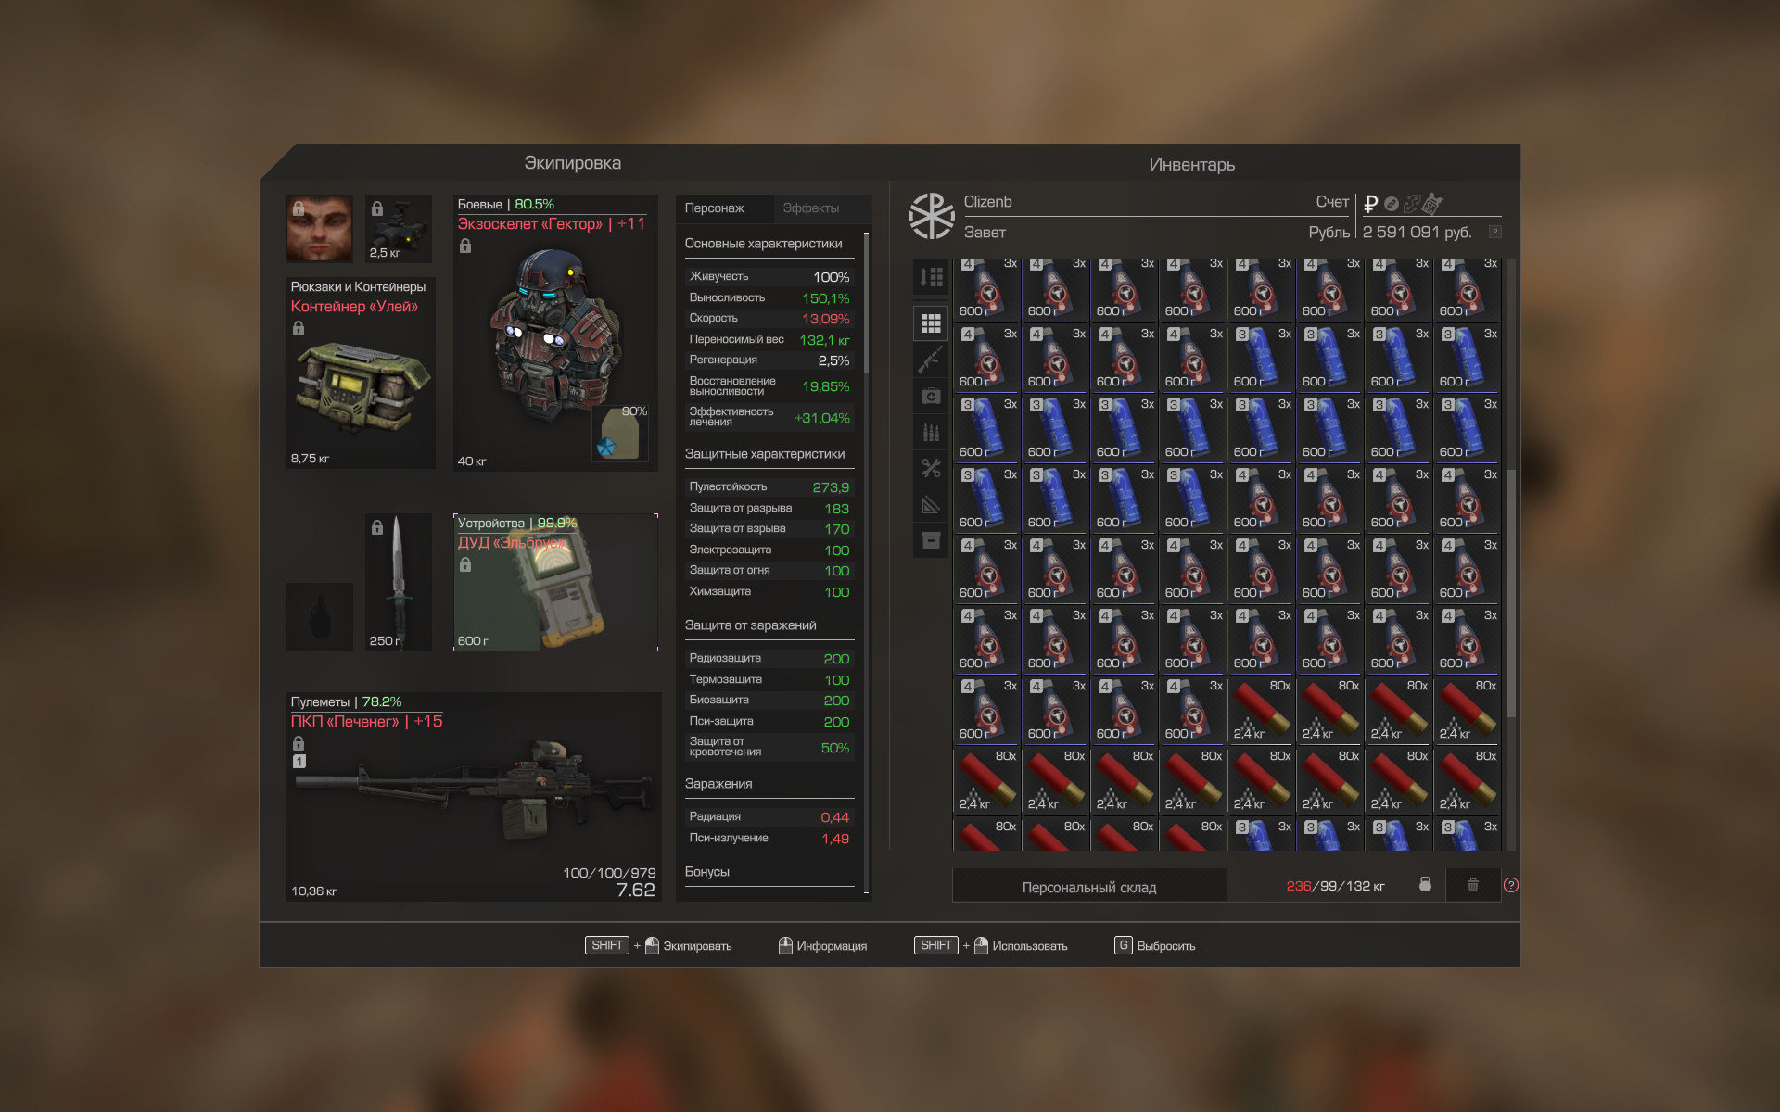Image resolution: width=1780 pixels, height=1112 pixels.
Task: Select the ruble currency icon
Action: 1370,204
